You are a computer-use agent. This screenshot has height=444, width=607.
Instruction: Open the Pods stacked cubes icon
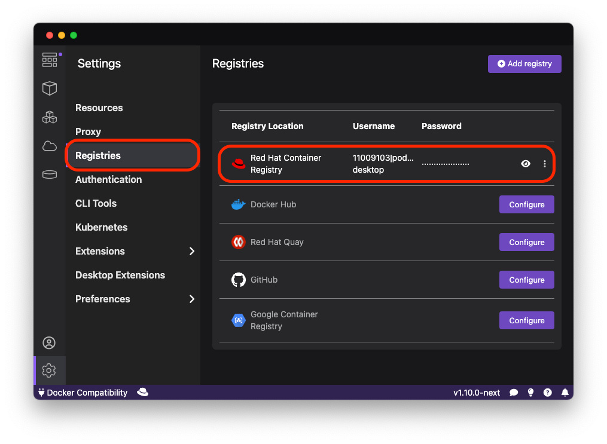[50, 117]
